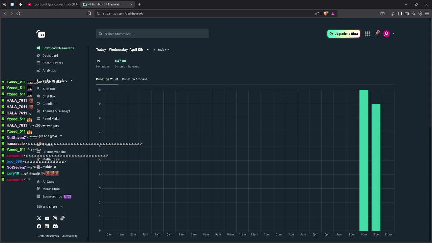432x243 pixels.
Task: Open the X (Twitter) social icon
Action: click(x=39, y=218)
